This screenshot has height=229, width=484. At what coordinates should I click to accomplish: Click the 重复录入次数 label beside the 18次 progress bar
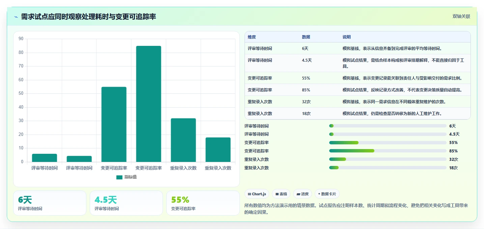(x=257, y=168)
